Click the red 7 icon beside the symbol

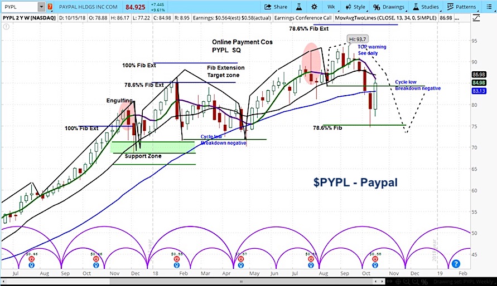click(x=50, y=7)
